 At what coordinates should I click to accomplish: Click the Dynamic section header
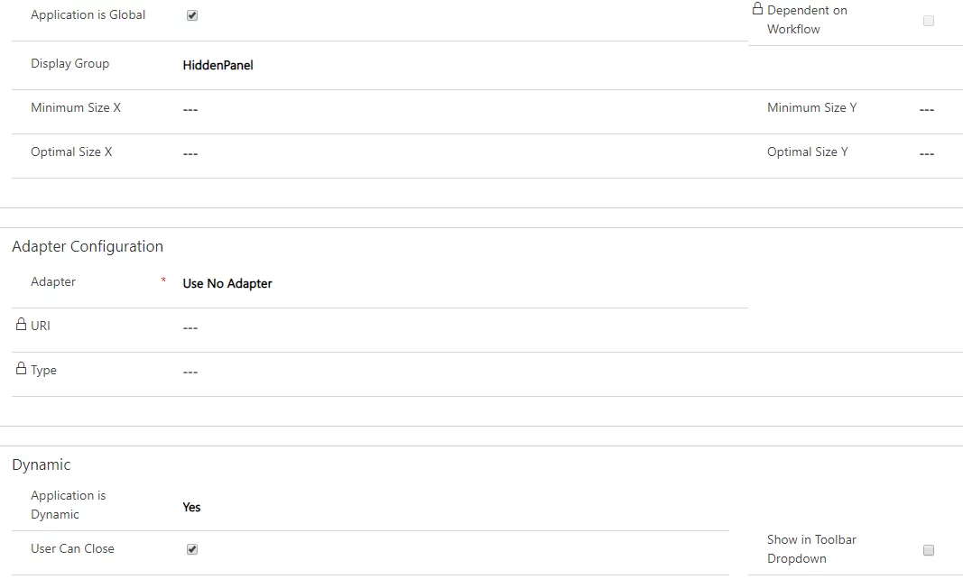point(42,464)
